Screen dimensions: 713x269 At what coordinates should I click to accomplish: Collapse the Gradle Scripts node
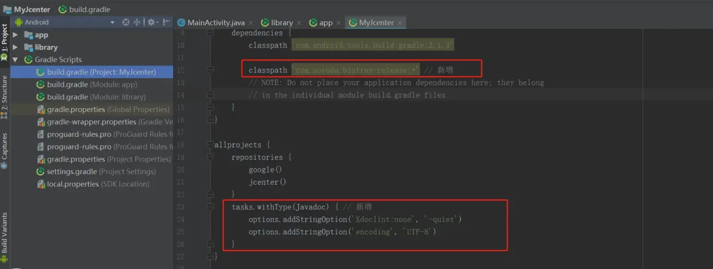tap(16, 60)
